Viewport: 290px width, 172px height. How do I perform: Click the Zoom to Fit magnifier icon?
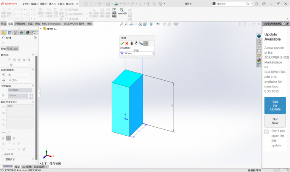click(122, 24)
